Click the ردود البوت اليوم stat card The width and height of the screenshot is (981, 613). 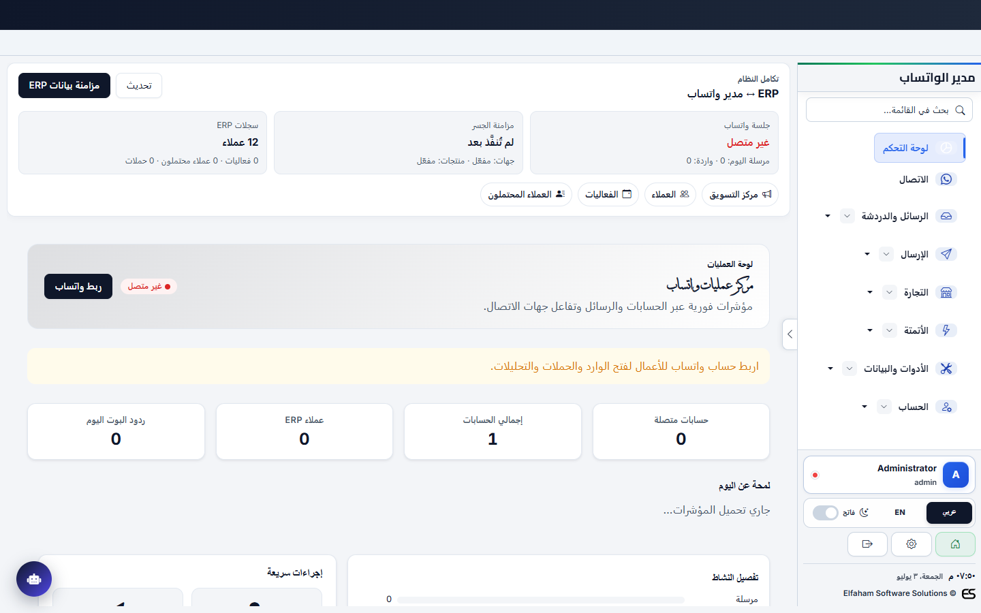pos(116,431)
